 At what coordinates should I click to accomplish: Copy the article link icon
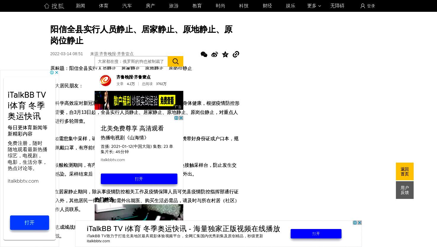[x=236, y=54]
